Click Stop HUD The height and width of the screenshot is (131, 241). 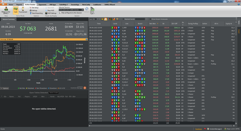tap(50, 10)
